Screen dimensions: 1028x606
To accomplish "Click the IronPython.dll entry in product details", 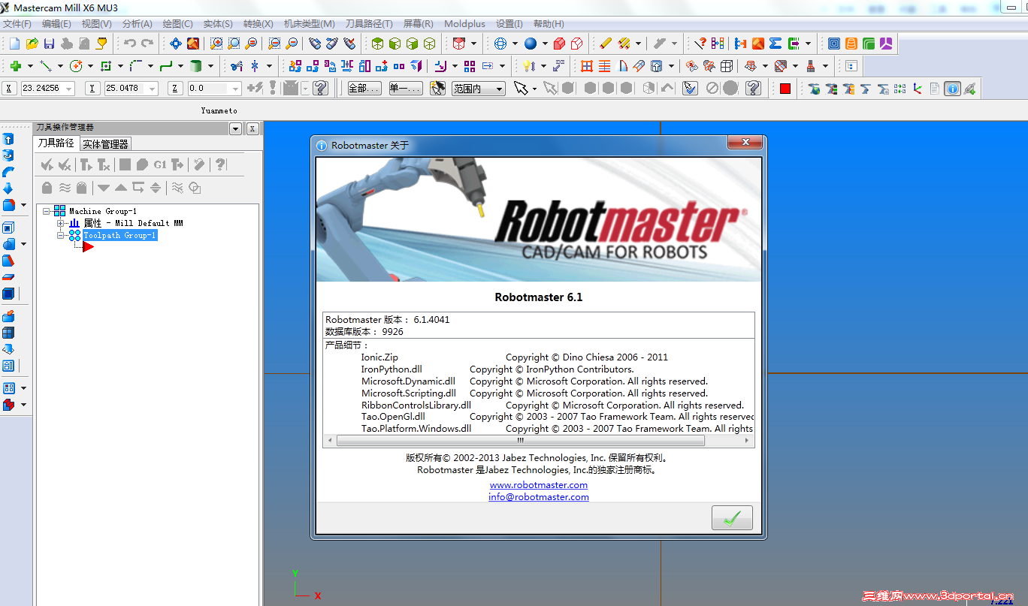I will click(x=392, y=369).
